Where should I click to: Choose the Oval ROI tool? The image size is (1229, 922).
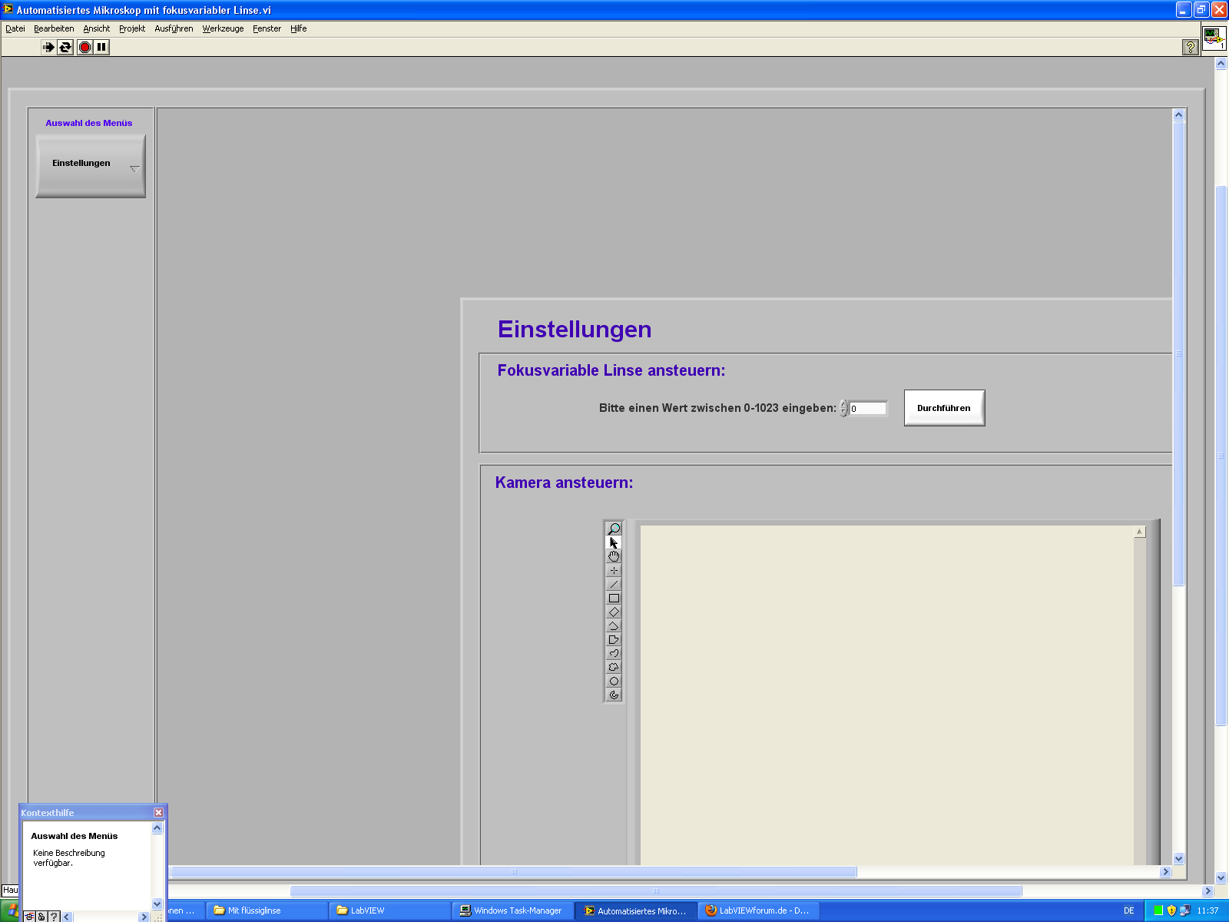click(x=614, y=681)
